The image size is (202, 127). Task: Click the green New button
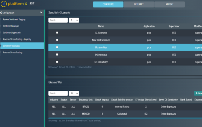click(x=198, y=93)
